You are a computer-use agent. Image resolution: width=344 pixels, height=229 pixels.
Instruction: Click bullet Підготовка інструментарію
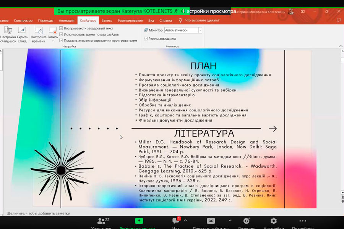[167, 95]
